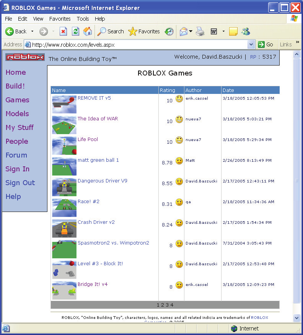This screenshot has height=335, width=303.
Task: Click the smiley in Bridge It! v4 row
Action: [x=179, y=285]
